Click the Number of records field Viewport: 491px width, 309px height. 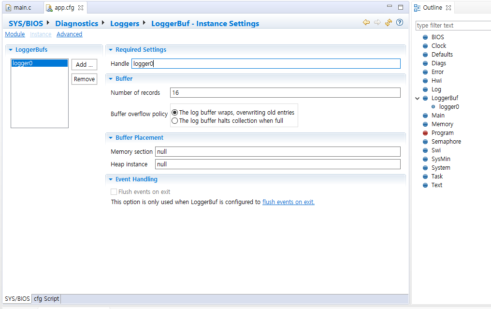pyautogui.click(x=285, y=93)
